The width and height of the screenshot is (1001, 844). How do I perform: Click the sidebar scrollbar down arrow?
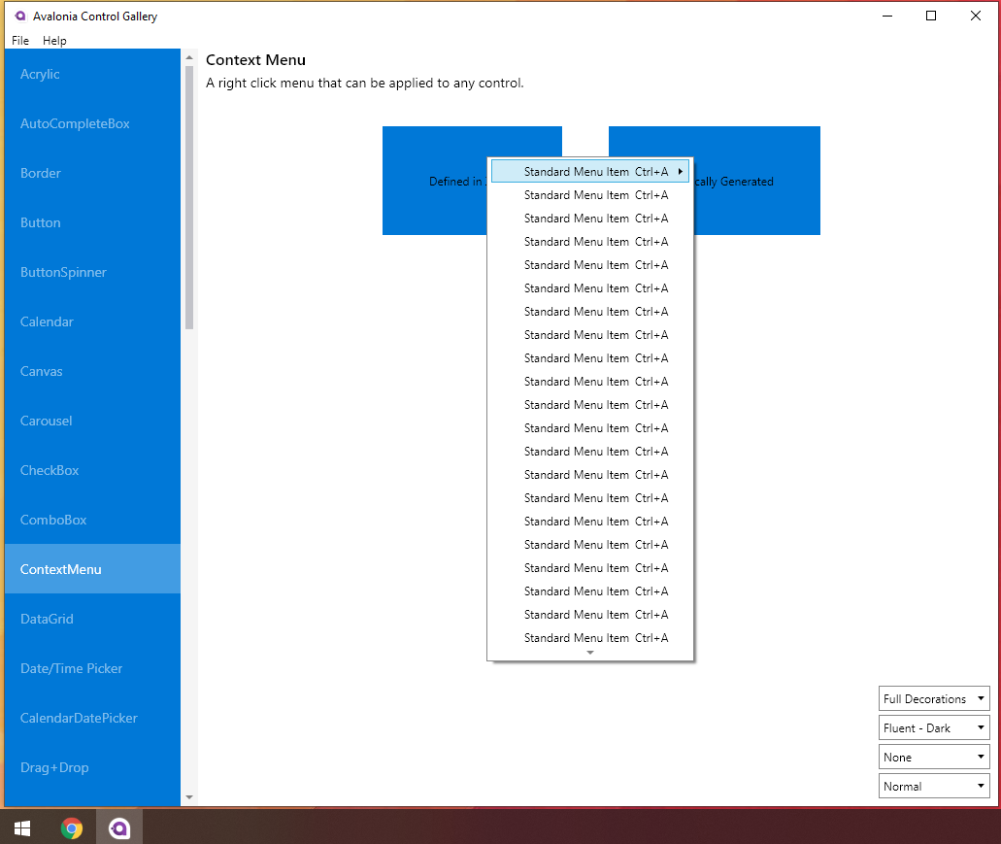189,797
